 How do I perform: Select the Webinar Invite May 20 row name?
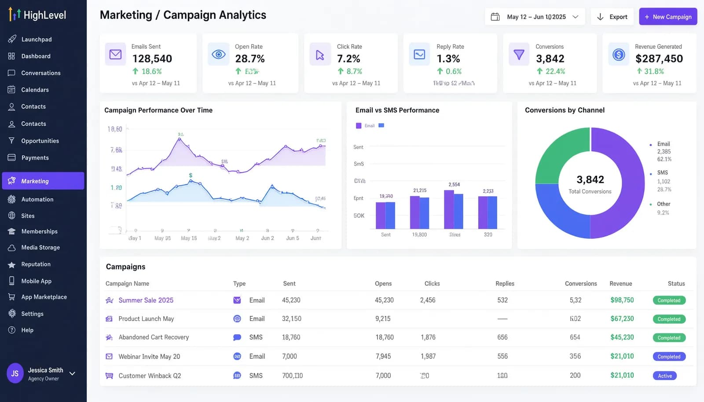(x=149, y=356)
